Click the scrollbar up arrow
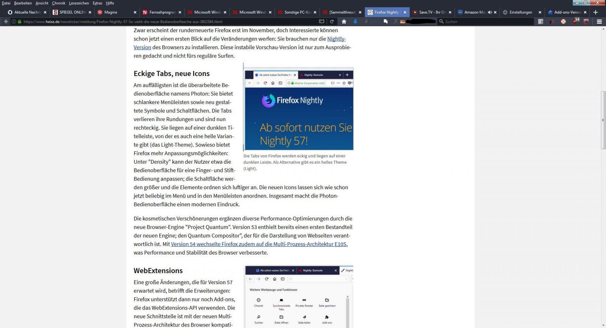Screen dimensions: 606x328 click(x=603, y=29)
